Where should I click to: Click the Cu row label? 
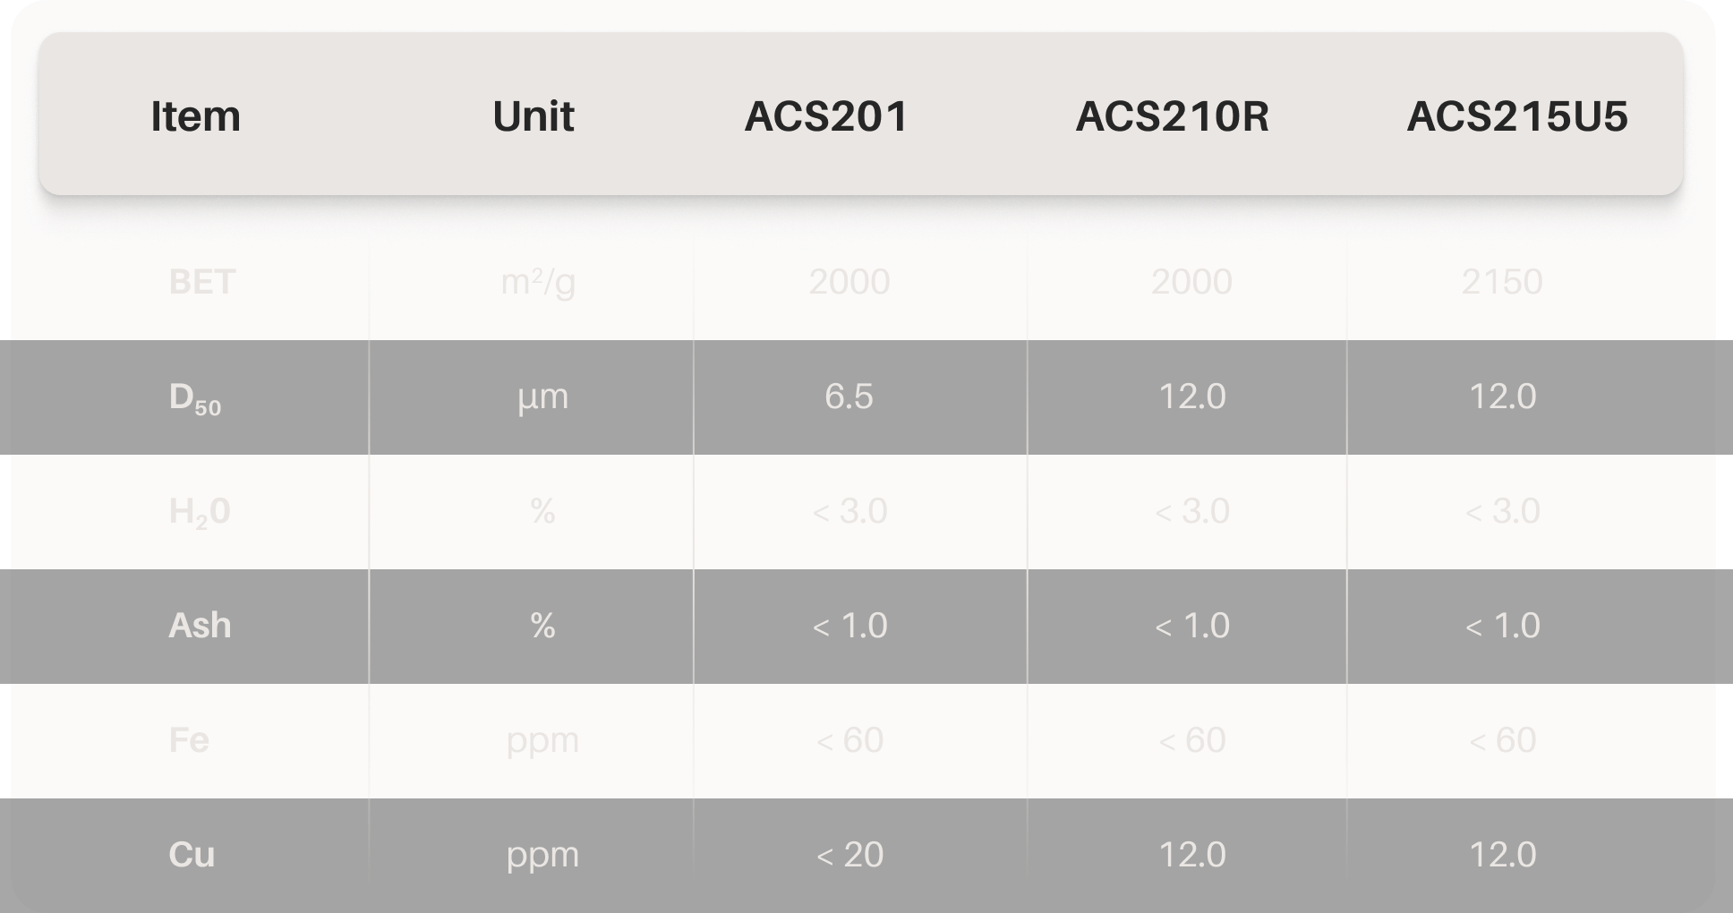click(192, 855)
